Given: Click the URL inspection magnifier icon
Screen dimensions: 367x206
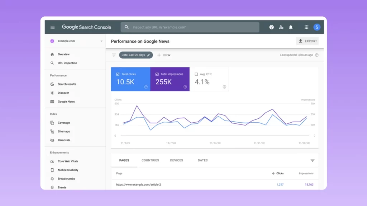Looking at the screenshot, I should click(52, 63).
